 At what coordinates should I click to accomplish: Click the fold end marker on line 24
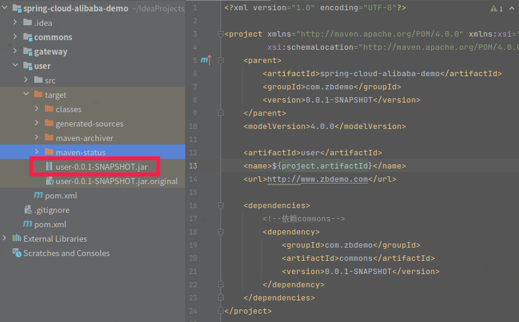pyautogui.click(x=221, y=311)
